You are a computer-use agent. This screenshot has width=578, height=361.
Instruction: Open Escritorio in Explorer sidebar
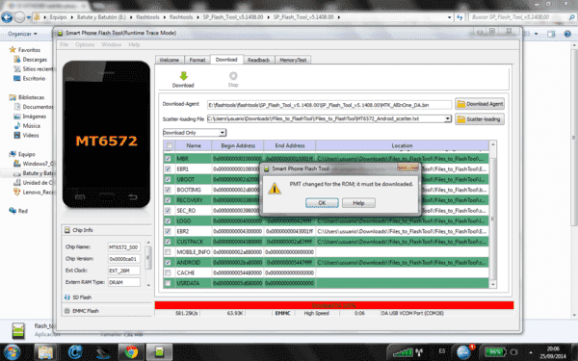click(x=34, y=79)
